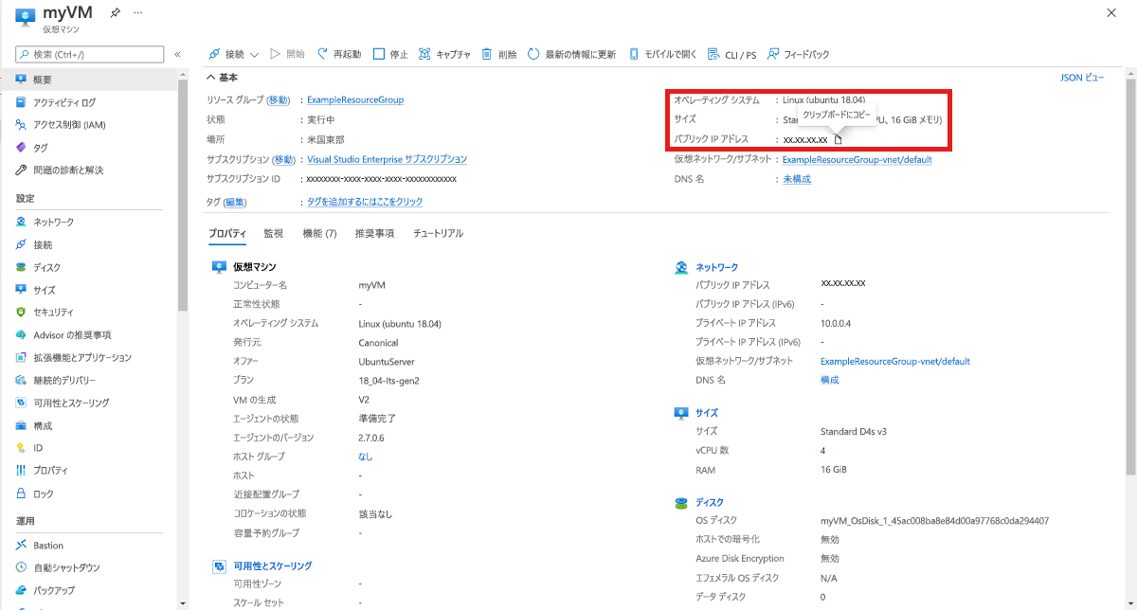Viewport: 1137px width, 610px height.
Task: Switch to the 監視 tab
Action: (x=273, y=233)
